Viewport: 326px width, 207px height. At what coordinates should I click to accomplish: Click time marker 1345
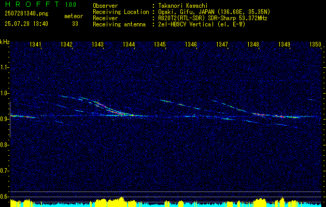tap(160, 45)
